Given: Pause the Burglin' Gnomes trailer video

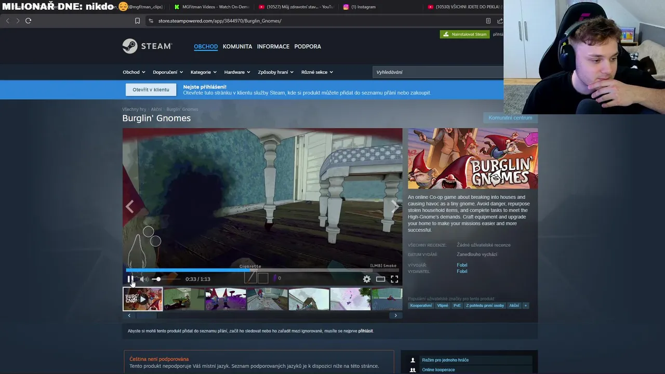Looking at the screenshot, I should [130, 279].
